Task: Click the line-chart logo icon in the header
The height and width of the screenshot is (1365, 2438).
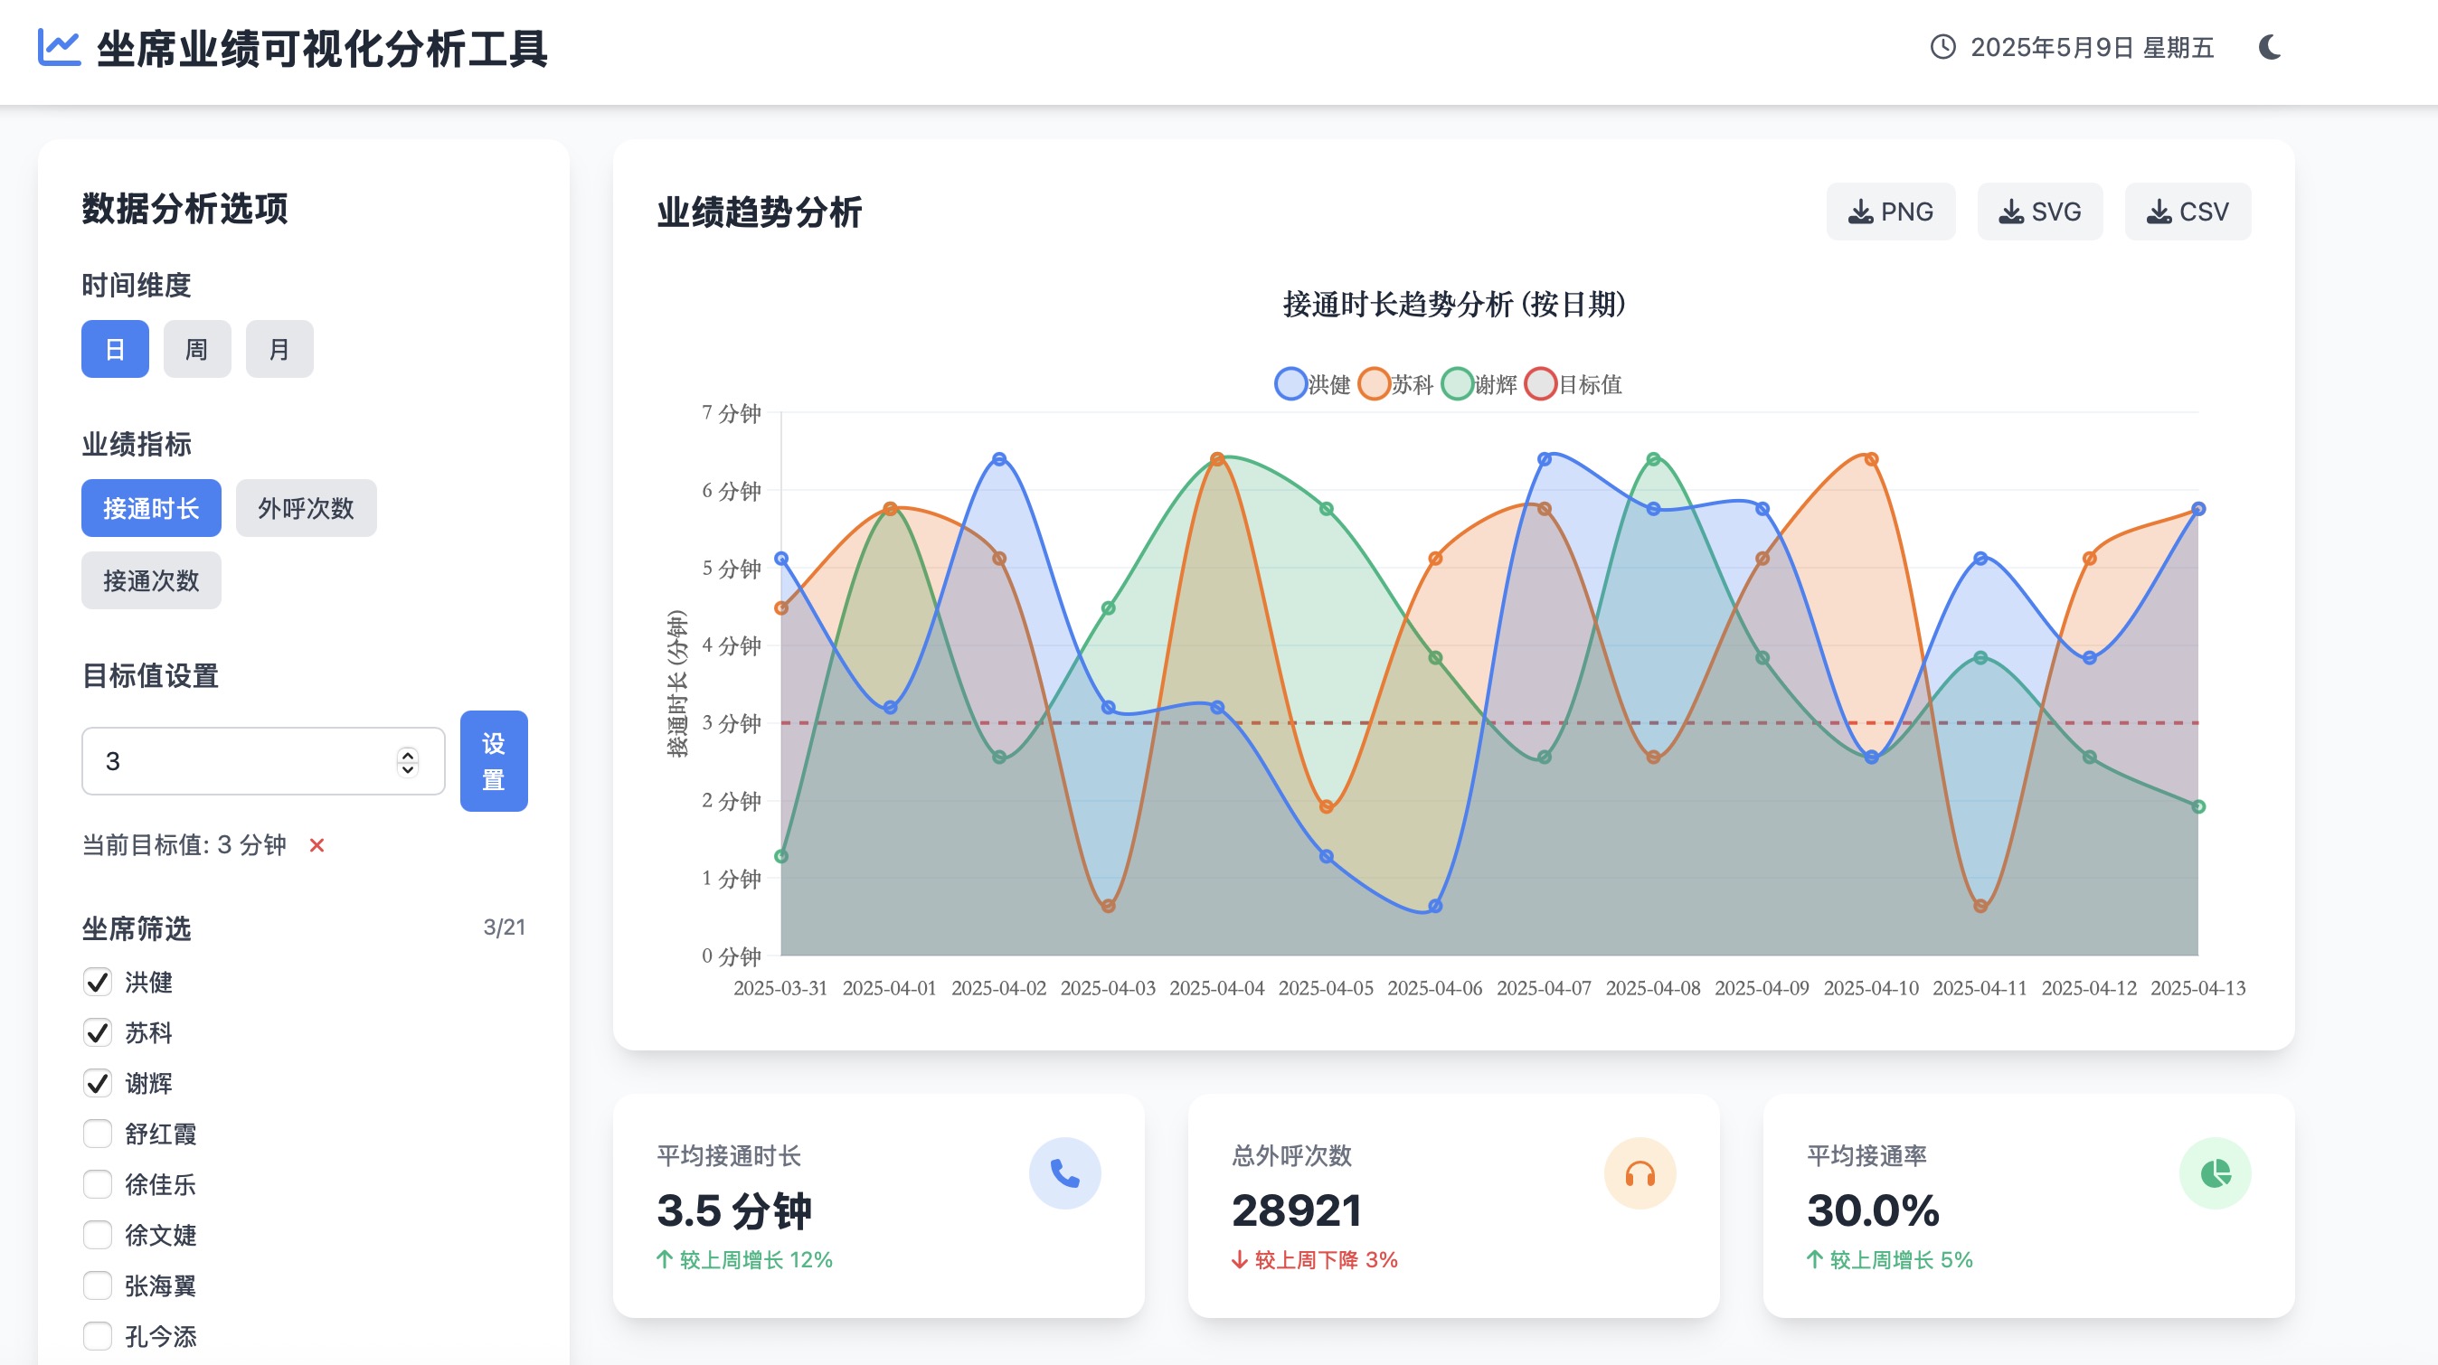Action: coord(59,47)
